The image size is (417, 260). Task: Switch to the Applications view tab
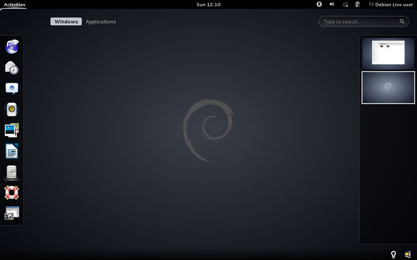(101, 21)
